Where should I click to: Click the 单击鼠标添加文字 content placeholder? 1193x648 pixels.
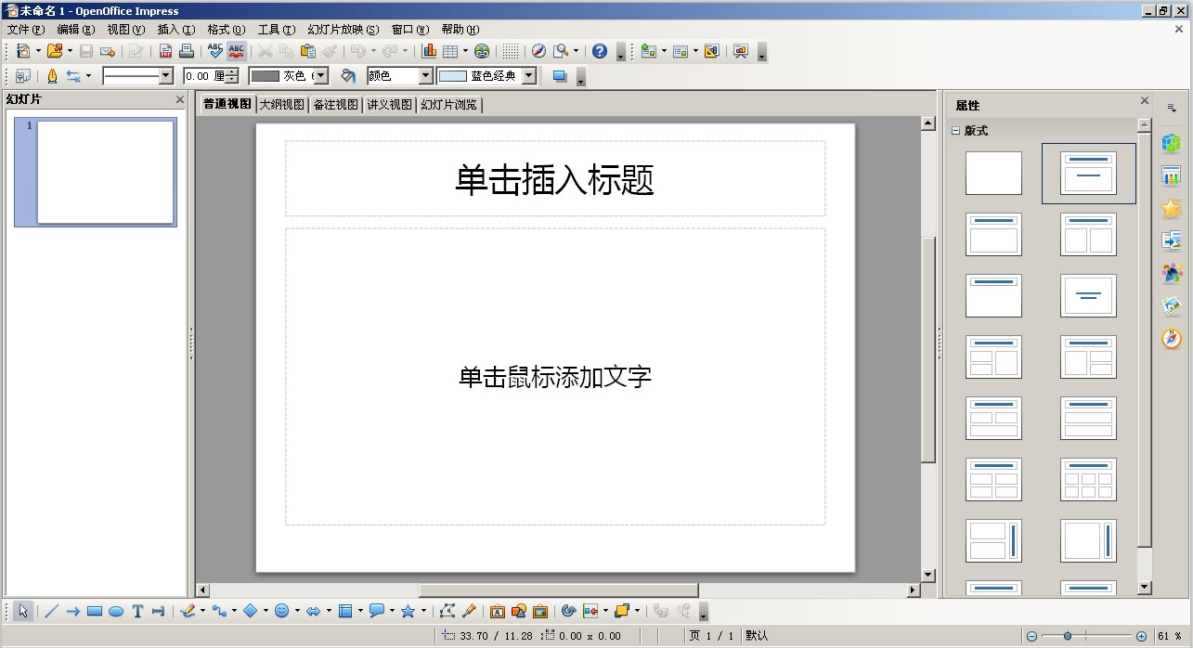pyautogui.click(x=554, y=376)
